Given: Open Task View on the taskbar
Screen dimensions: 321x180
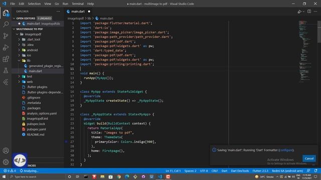Looking at the screenshot, I should (78, 176).
